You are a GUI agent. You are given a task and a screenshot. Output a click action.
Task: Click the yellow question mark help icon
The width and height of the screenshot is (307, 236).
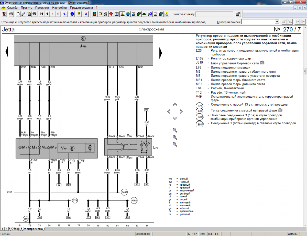click(x=79, y=14)
